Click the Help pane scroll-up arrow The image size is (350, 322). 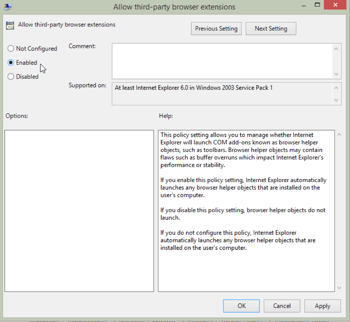(x=339, y=134)
